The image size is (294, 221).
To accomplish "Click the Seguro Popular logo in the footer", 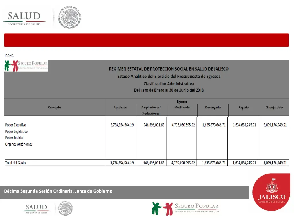I will [185, 209].
